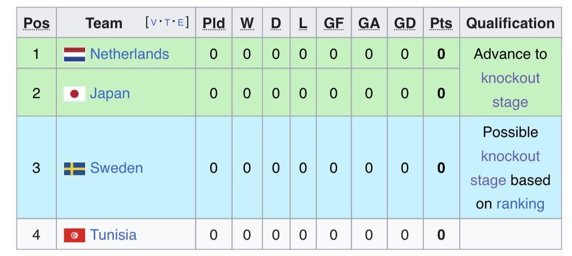Open the Japan team link
Screen dimensions: 572x256
click(x=110, y=94)
